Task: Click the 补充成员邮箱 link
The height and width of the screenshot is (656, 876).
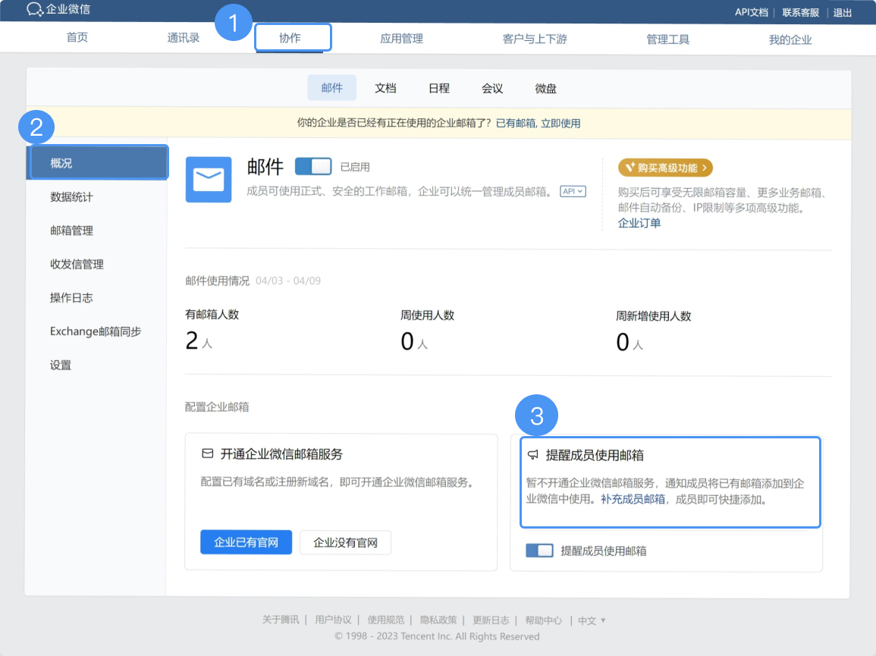Action: [x=633, y=499]
